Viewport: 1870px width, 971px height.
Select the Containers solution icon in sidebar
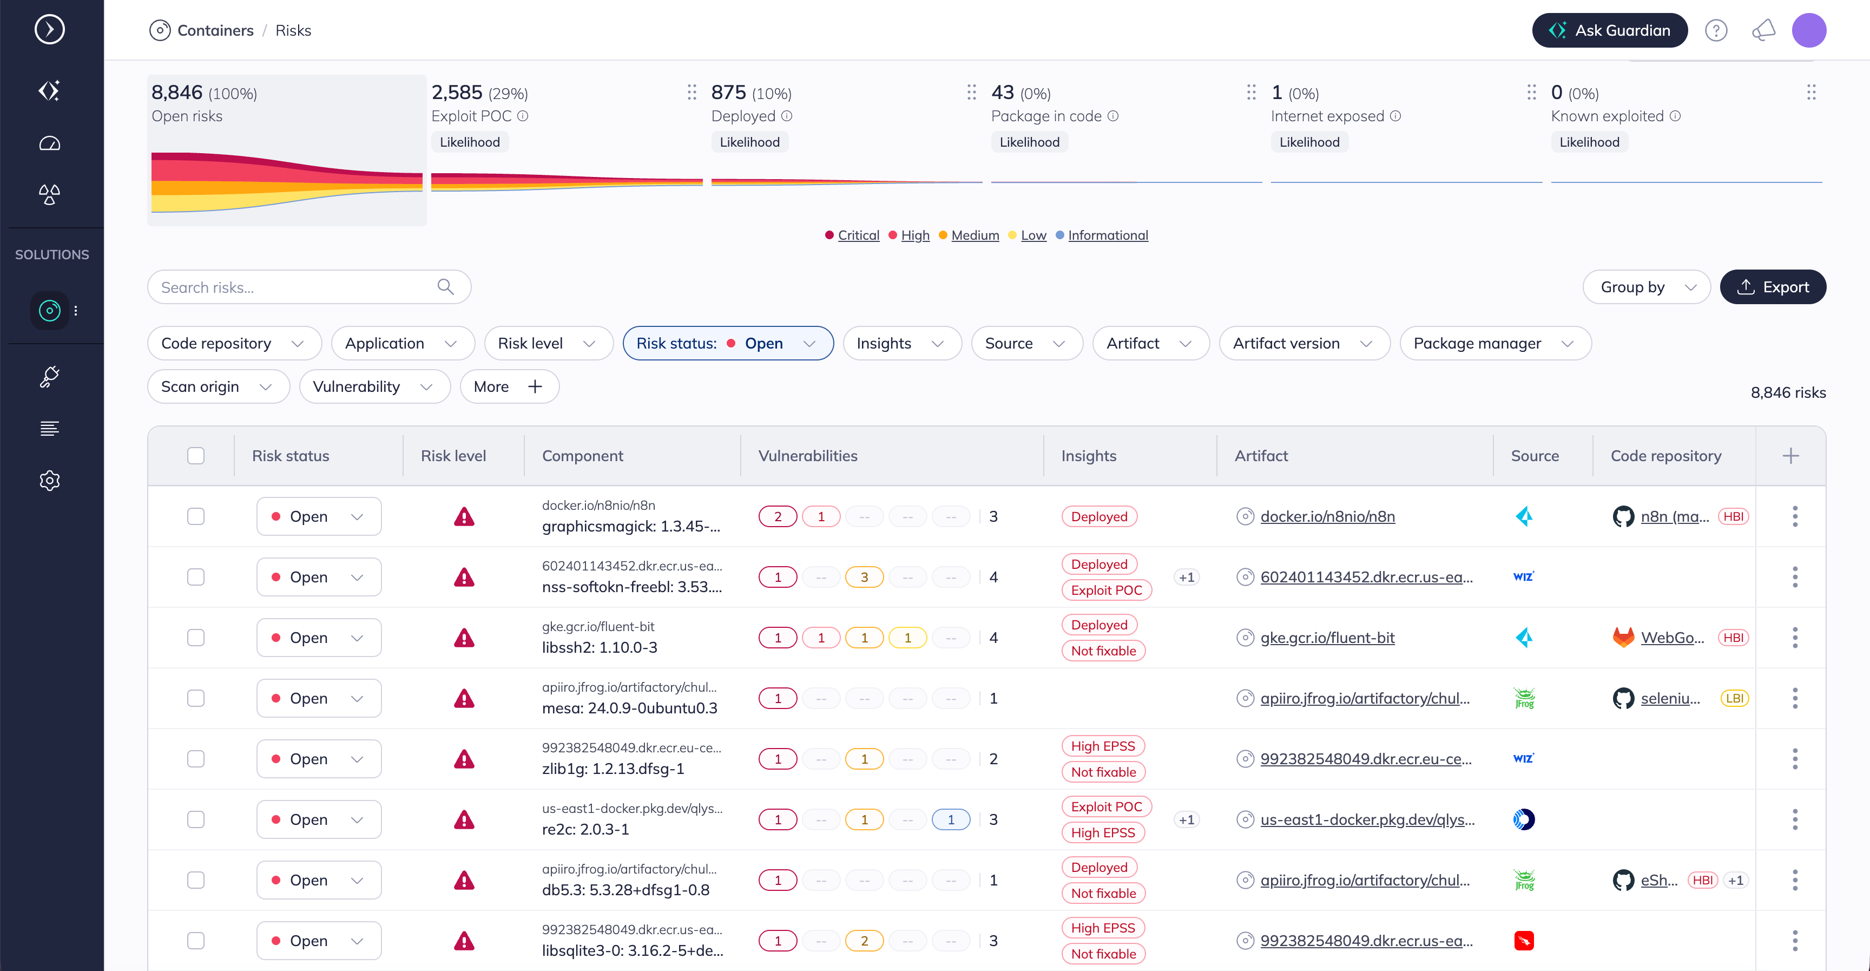point(49,311)
